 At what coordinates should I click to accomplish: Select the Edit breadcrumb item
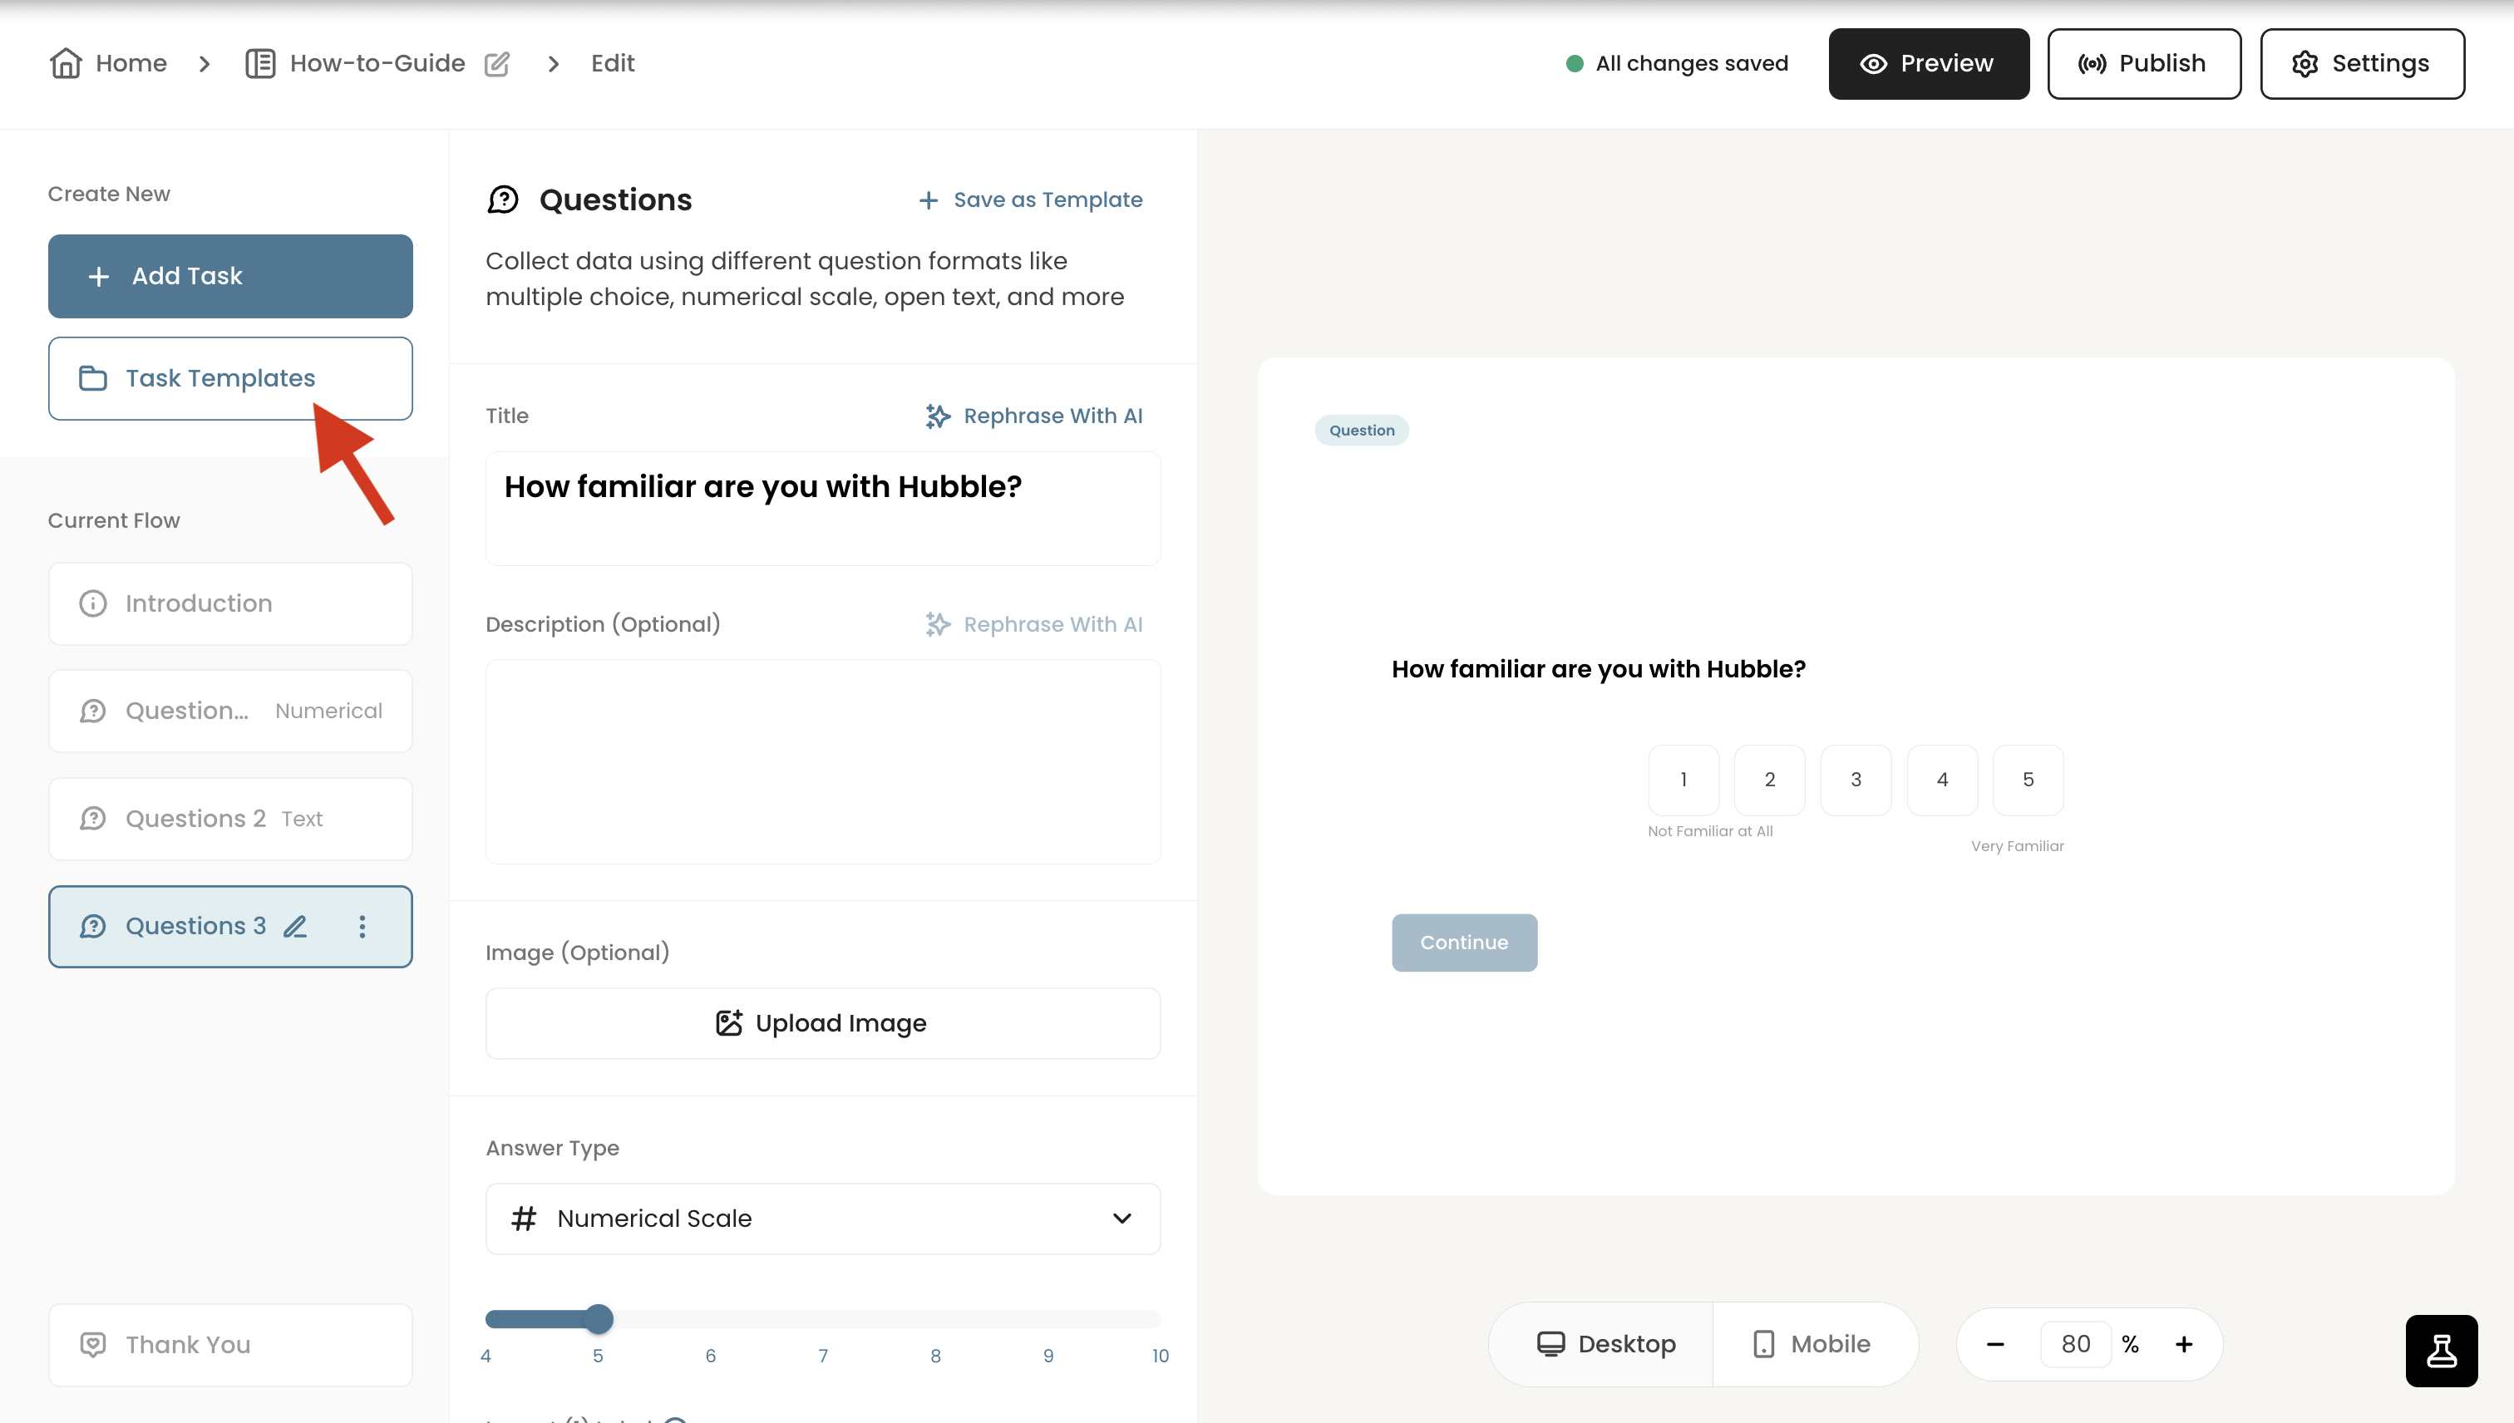pyautogui.click(x=612, y=62)
